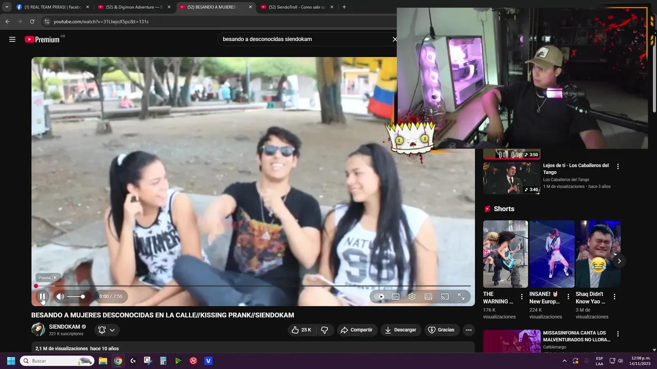
Task: Open options menu for THE WARNING short
Action: pyautogui.click(x=522, y=297)
